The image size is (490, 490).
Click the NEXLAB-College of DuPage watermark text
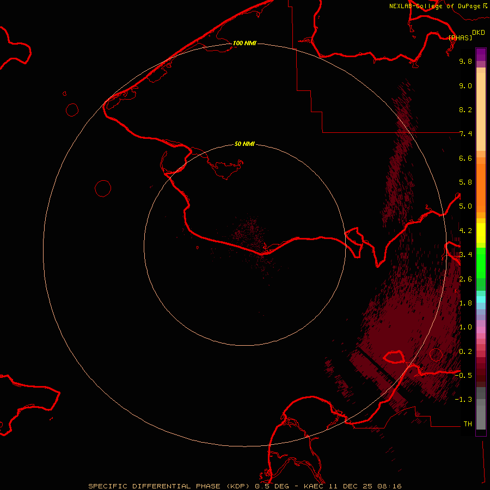[x=434, y=6]
